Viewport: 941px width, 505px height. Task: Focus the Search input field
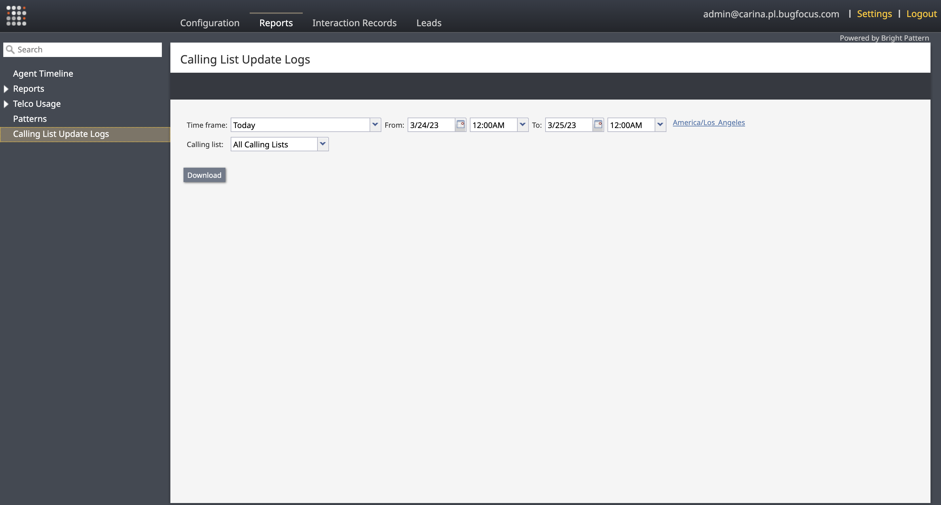(x=83, y=50)
